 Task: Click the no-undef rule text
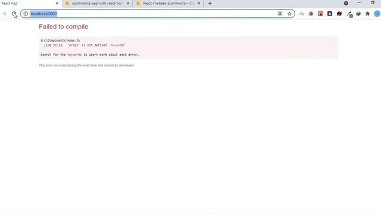click(x=117, y=45)
